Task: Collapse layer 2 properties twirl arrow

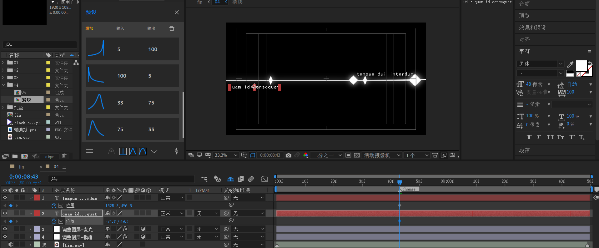Action: point(31,214)
